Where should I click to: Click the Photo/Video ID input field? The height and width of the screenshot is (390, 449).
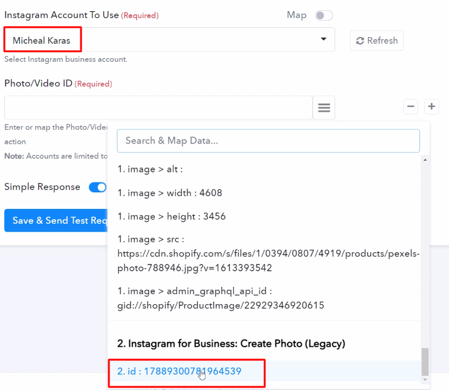pos(158,108)
